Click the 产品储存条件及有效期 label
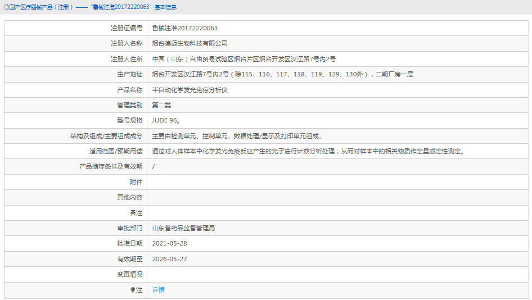The width and height of the screenshot is (532, 300). coord(111,166)
